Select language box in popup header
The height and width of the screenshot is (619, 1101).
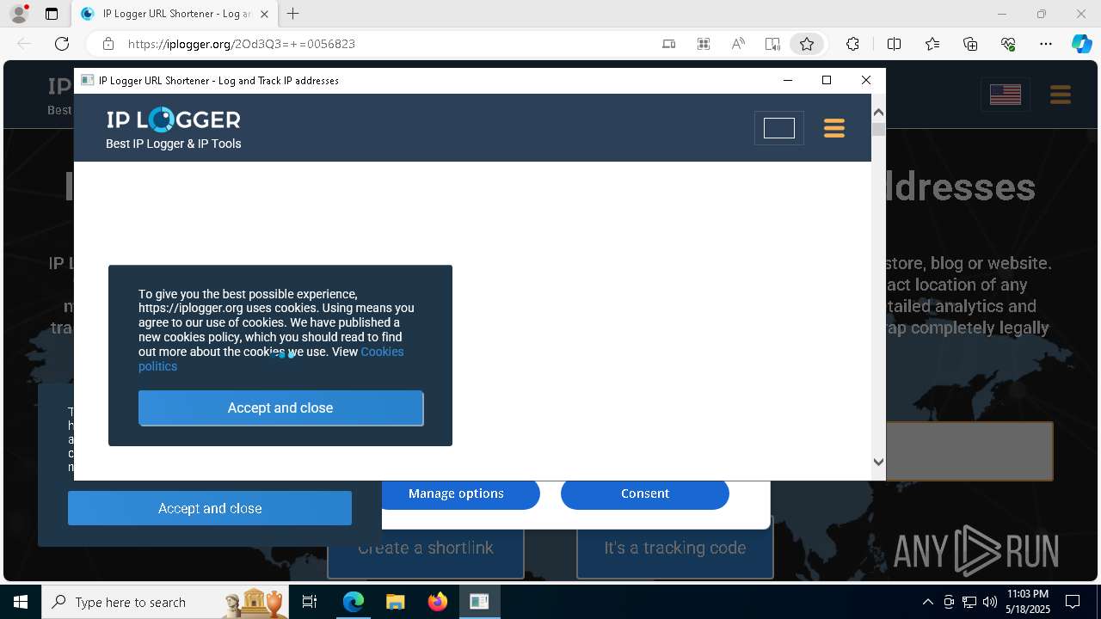click(x=779, y=128)
